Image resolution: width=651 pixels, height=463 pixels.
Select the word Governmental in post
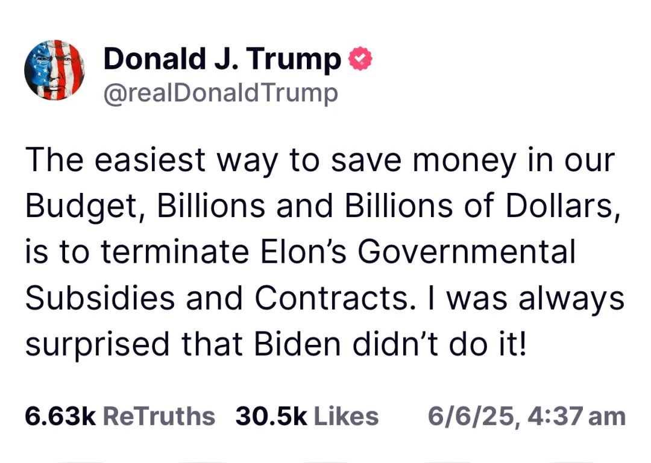click(467, 251)
